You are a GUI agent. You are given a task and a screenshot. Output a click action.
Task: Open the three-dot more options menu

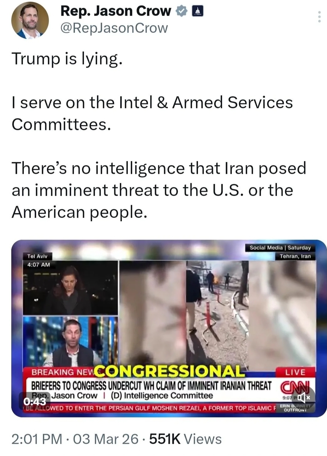pos(319,17)
